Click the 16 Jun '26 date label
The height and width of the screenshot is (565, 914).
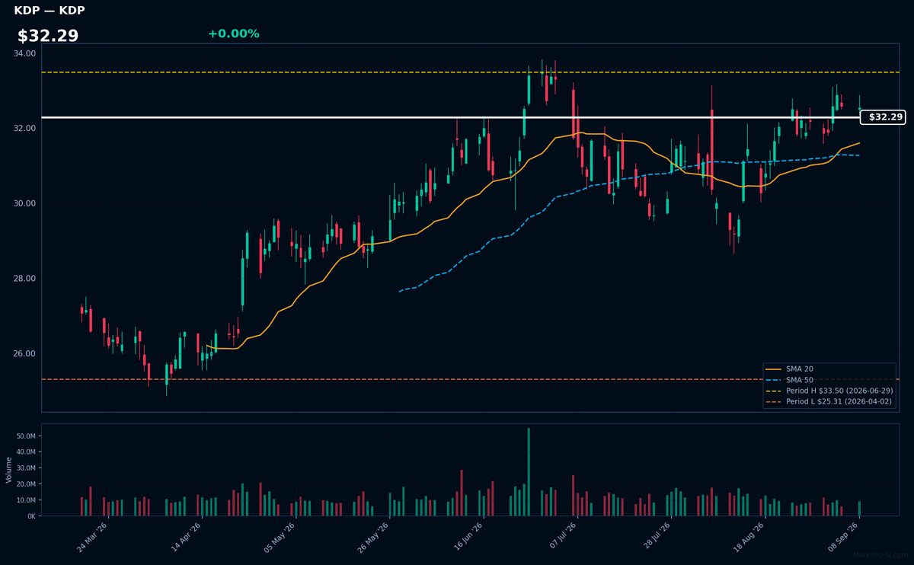[468, 537]
